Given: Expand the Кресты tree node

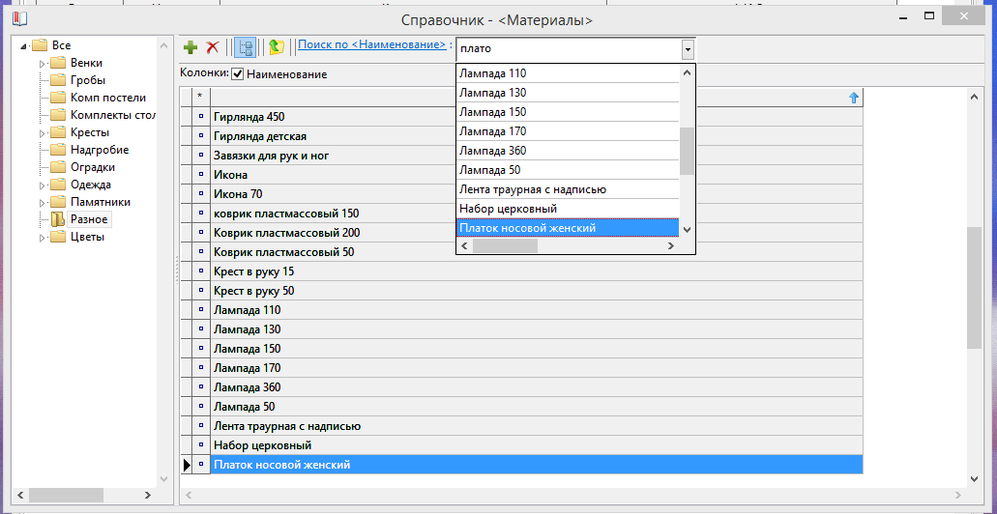Looking at the screenshot, I should (43, 132).
